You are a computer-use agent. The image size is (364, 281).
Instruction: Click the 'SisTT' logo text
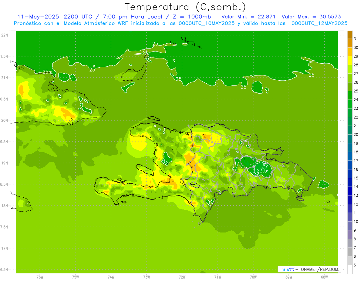click(x=288, y=269)
